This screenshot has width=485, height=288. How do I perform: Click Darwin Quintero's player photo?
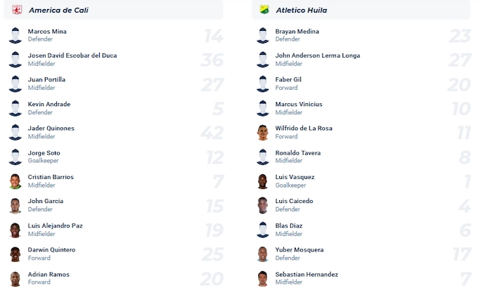click(x=15, y=254)
